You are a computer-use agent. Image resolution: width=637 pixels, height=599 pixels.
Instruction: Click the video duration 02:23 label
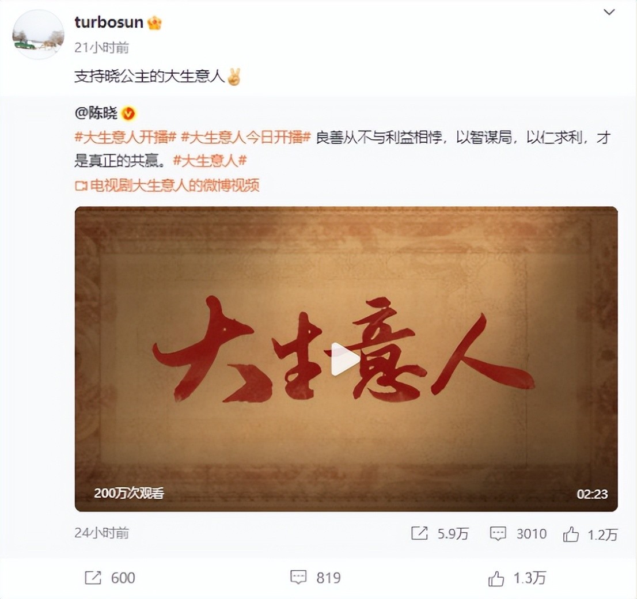pyautogui.click(x=592, y=494)
